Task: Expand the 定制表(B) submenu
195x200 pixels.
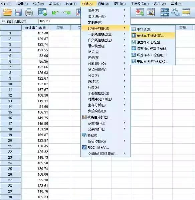Action: coord(106,22)
